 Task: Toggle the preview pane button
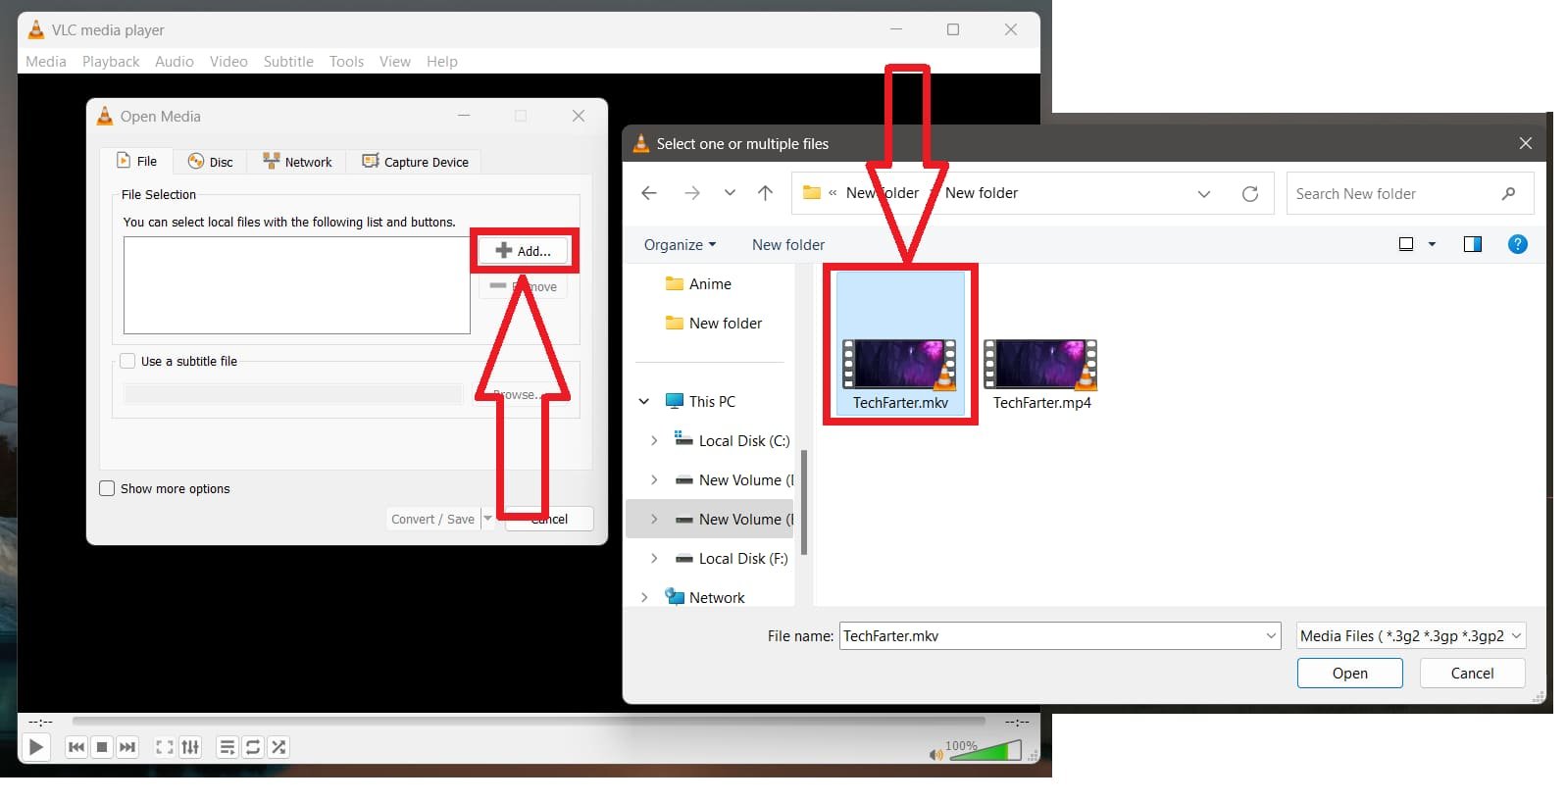click(1472, 244)
